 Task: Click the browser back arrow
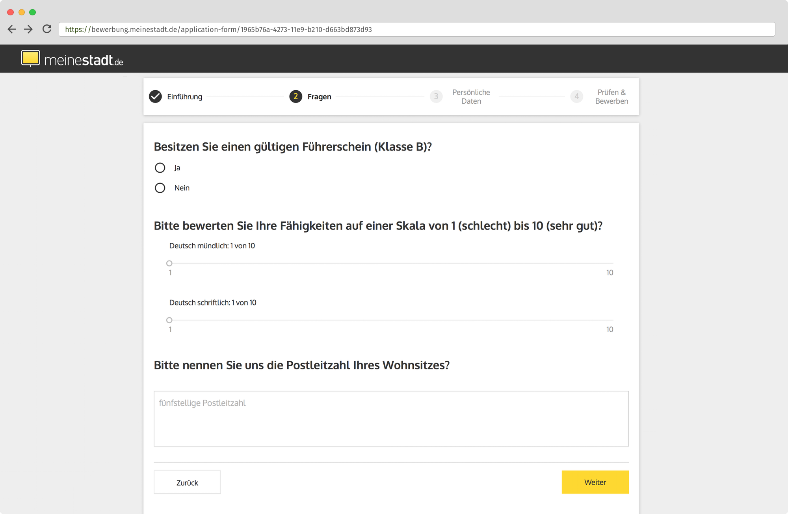[12, 29]
